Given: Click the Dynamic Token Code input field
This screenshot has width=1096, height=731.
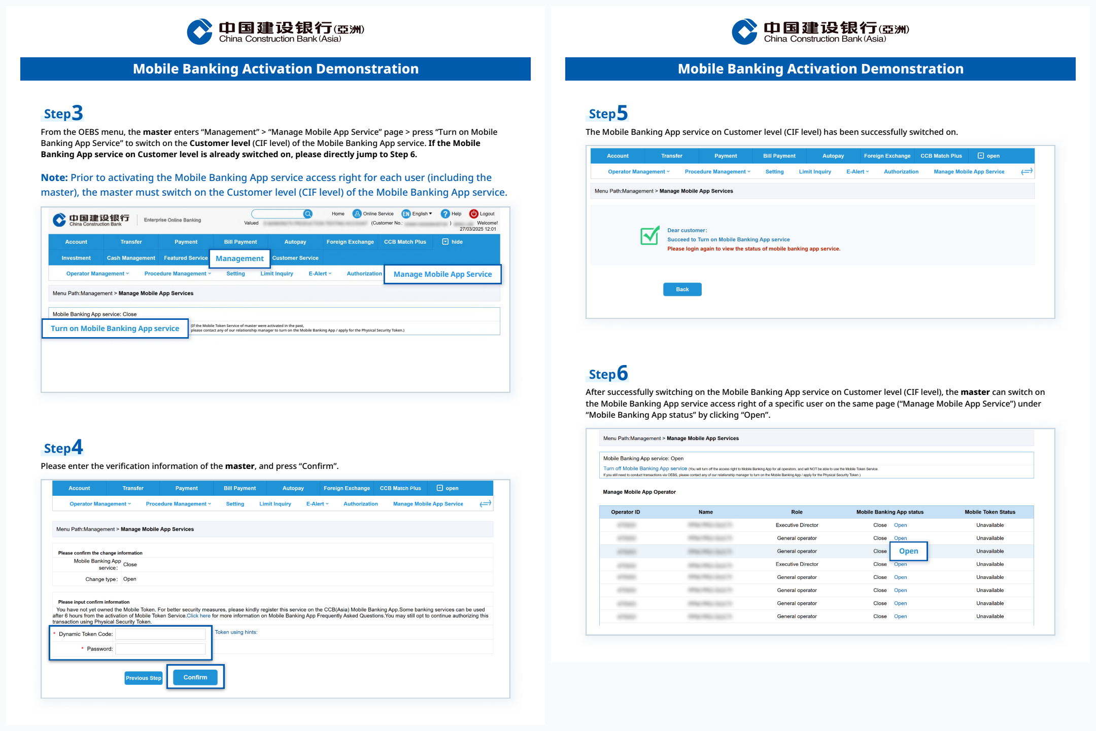Looking at the screenshot, I should coord(160,634).
